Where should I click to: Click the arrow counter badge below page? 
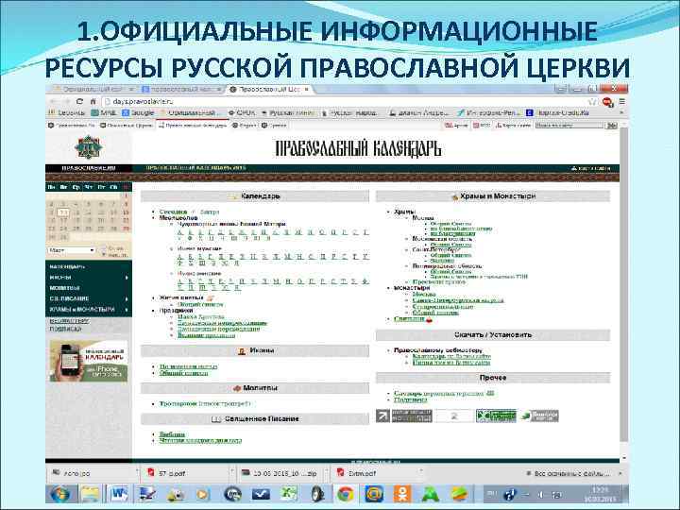382,416
